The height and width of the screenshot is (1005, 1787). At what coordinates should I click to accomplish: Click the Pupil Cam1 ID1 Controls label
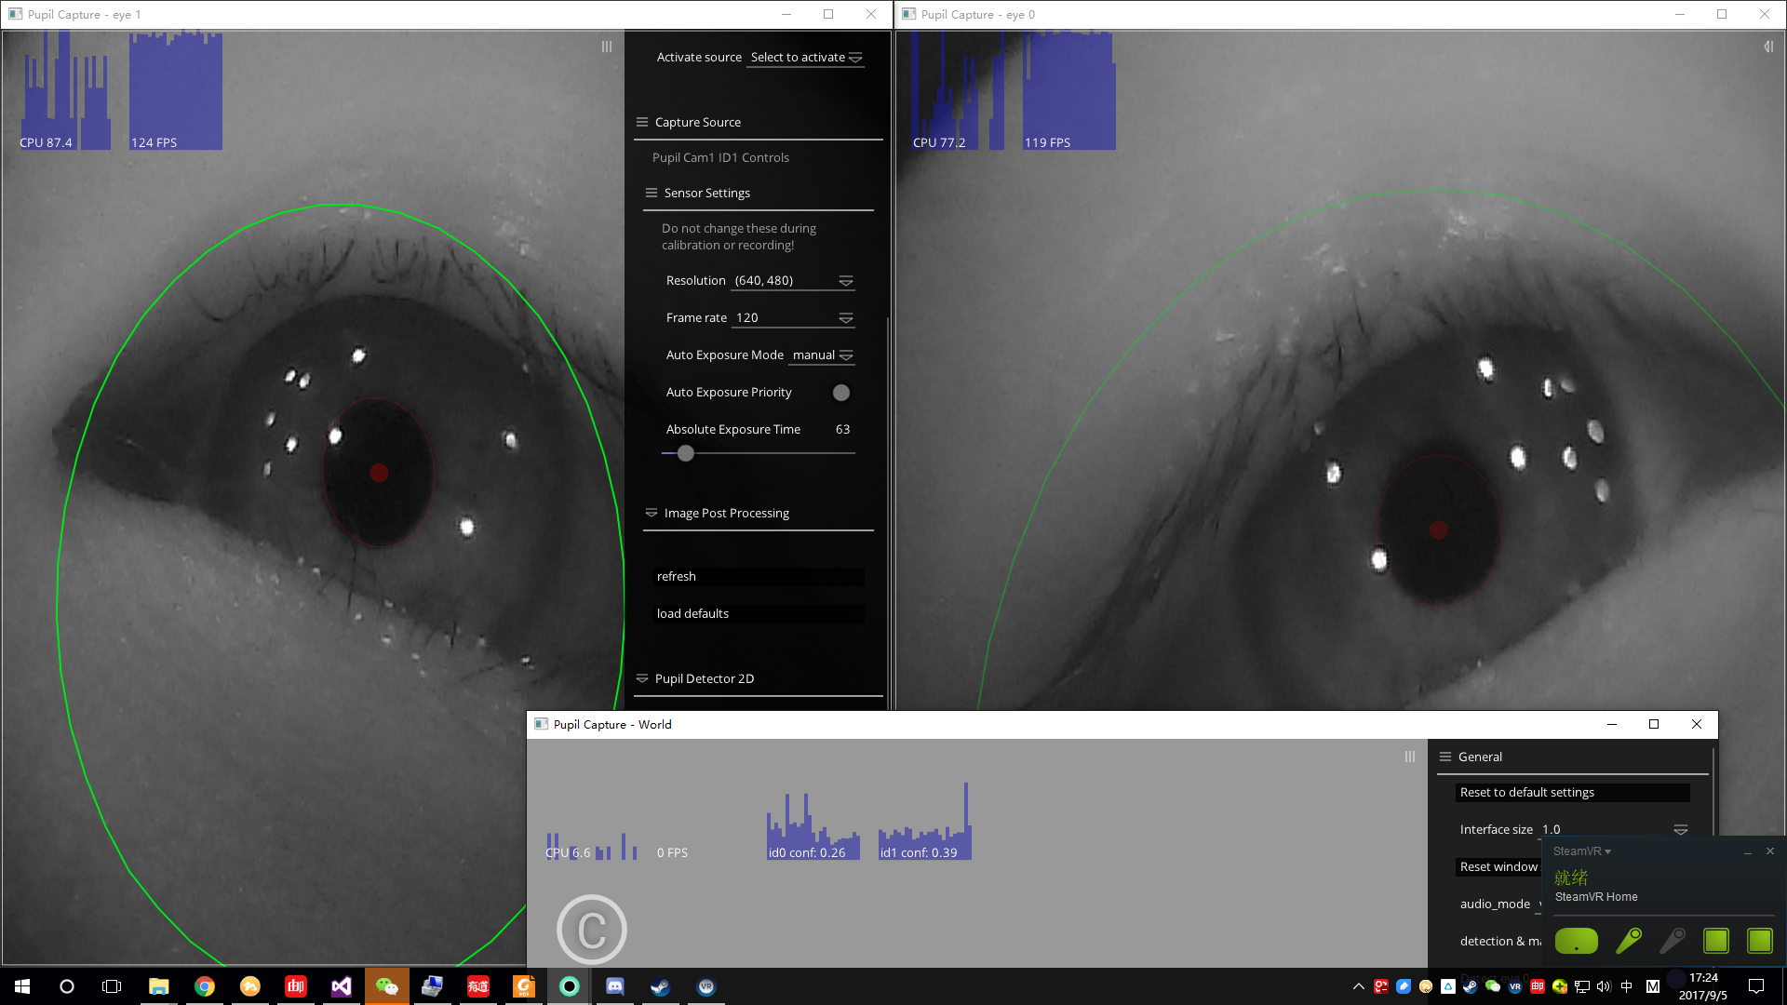click(720, 157)
